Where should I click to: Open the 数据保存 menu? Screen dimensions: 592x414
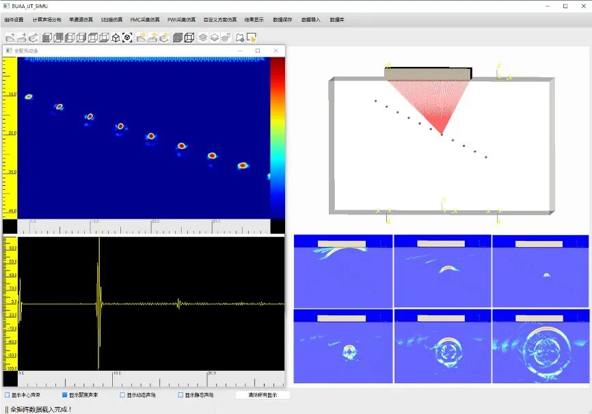pyautogui.click(x=282, y=20)
